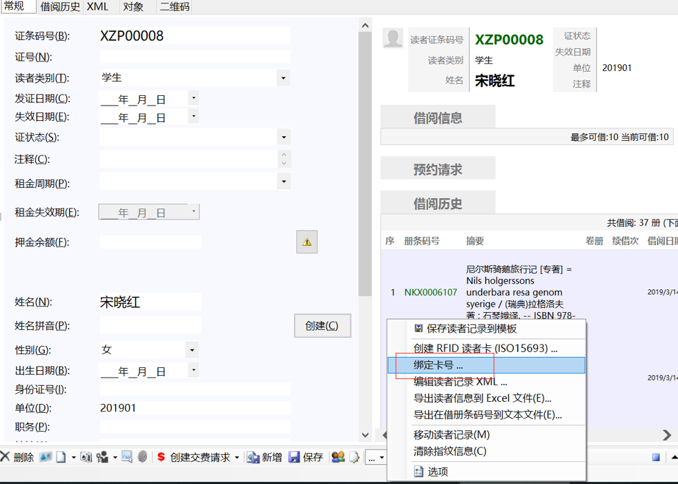Viewport: 678px width, 484px height.
Task: Choose 移动读者记录(M) from the menu
Action: (x=487, y=435)
